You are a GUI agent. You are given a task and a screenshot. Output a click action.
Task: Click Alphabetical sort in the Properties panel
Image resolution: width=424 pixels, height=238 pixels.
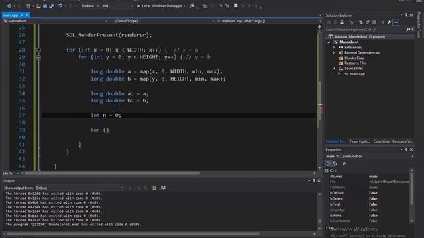[335, 163]
